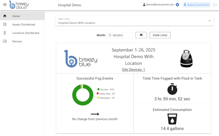Open Assets Disinfected page
This screenshot has width=219, height=136.
click(x=22, y=24)
